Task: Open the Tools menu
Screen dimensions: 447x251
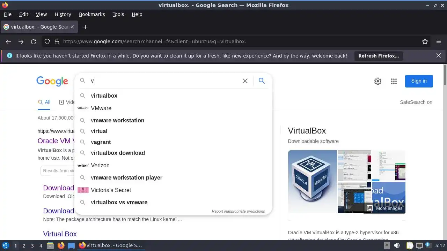Action: click(x=118, y=14)
